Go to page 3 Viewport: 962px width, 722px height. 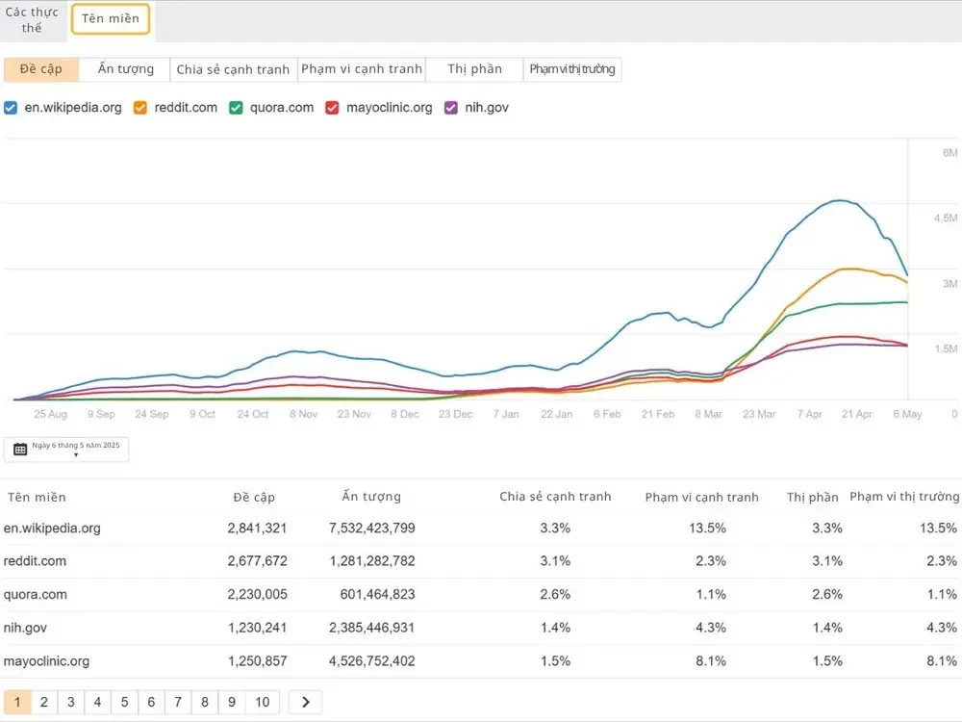[x=71, y=702]
